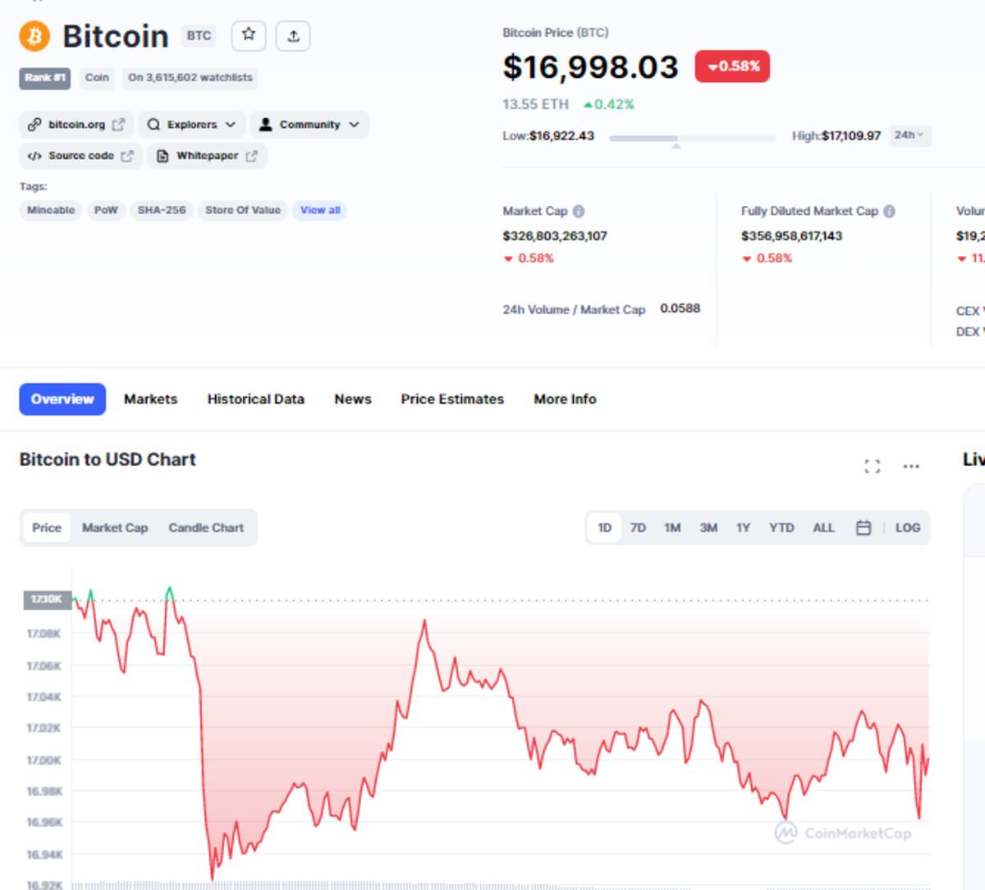Open the 24h range period dropdown

click(909, 135)
